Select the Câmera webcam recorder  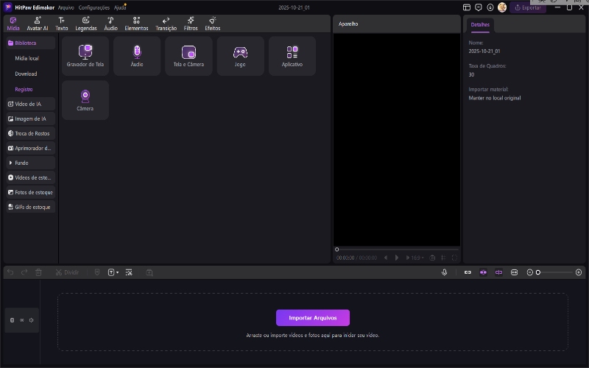pyautogui.click(x=85, y=99)
